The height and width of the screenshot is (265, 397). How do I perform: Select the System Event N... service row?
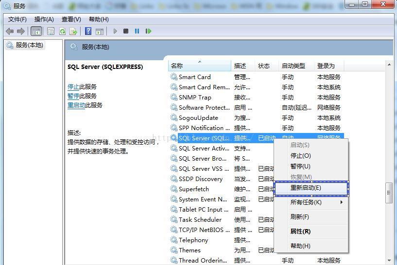(221, 199)
